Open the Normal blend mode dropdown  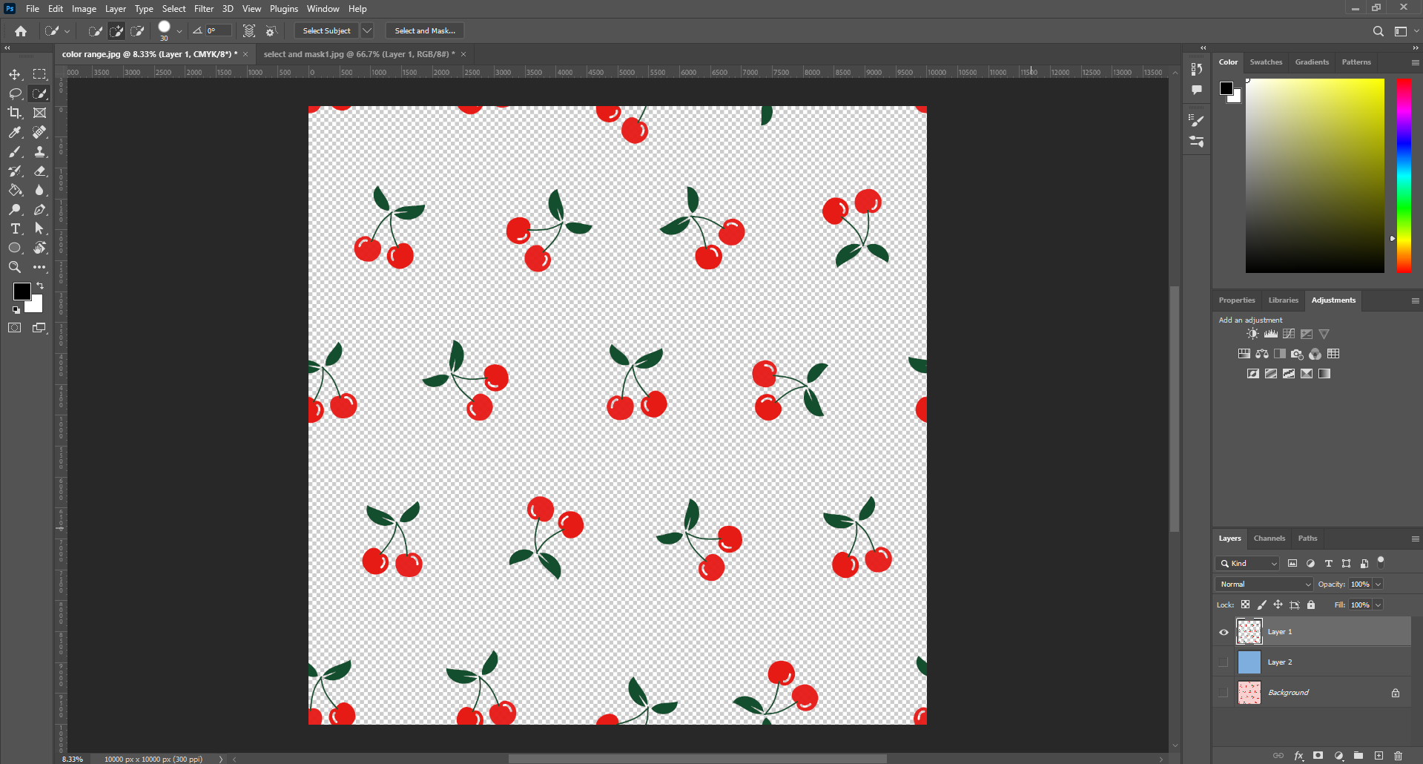(x=1264, y=584)
